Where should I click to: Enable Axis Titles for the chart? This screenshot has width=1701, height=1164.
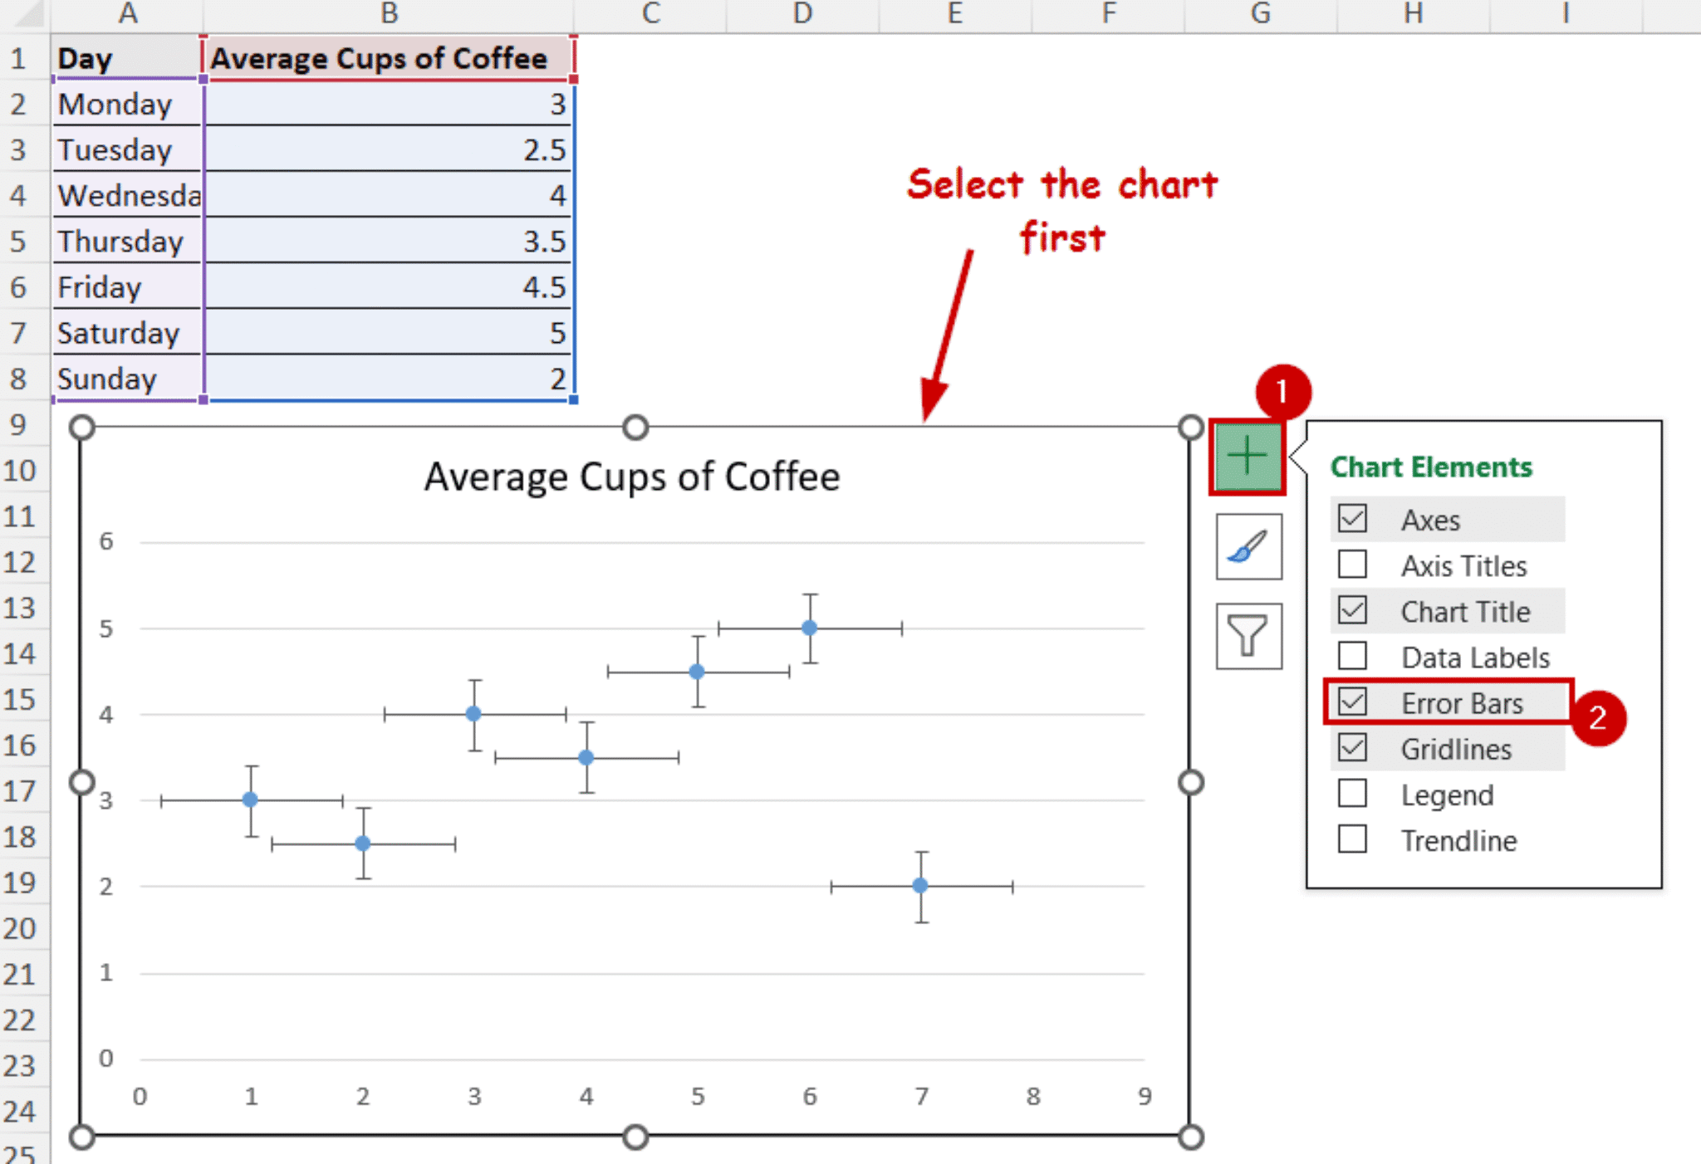point(1352,565)
